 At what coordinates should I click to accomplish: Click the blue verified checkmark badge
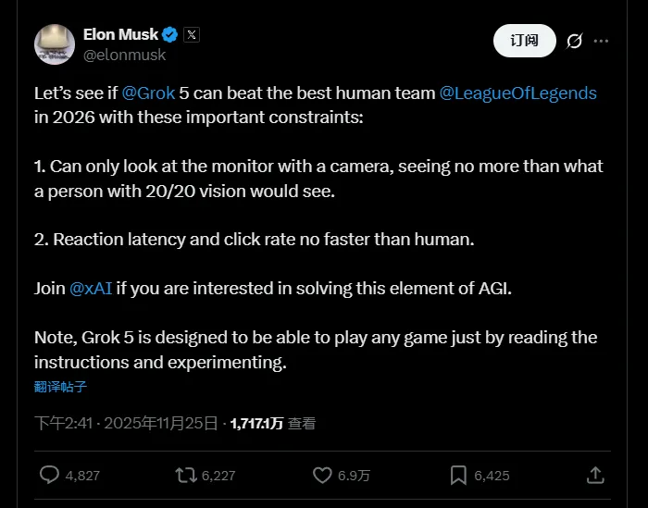[x=170, y=35]
